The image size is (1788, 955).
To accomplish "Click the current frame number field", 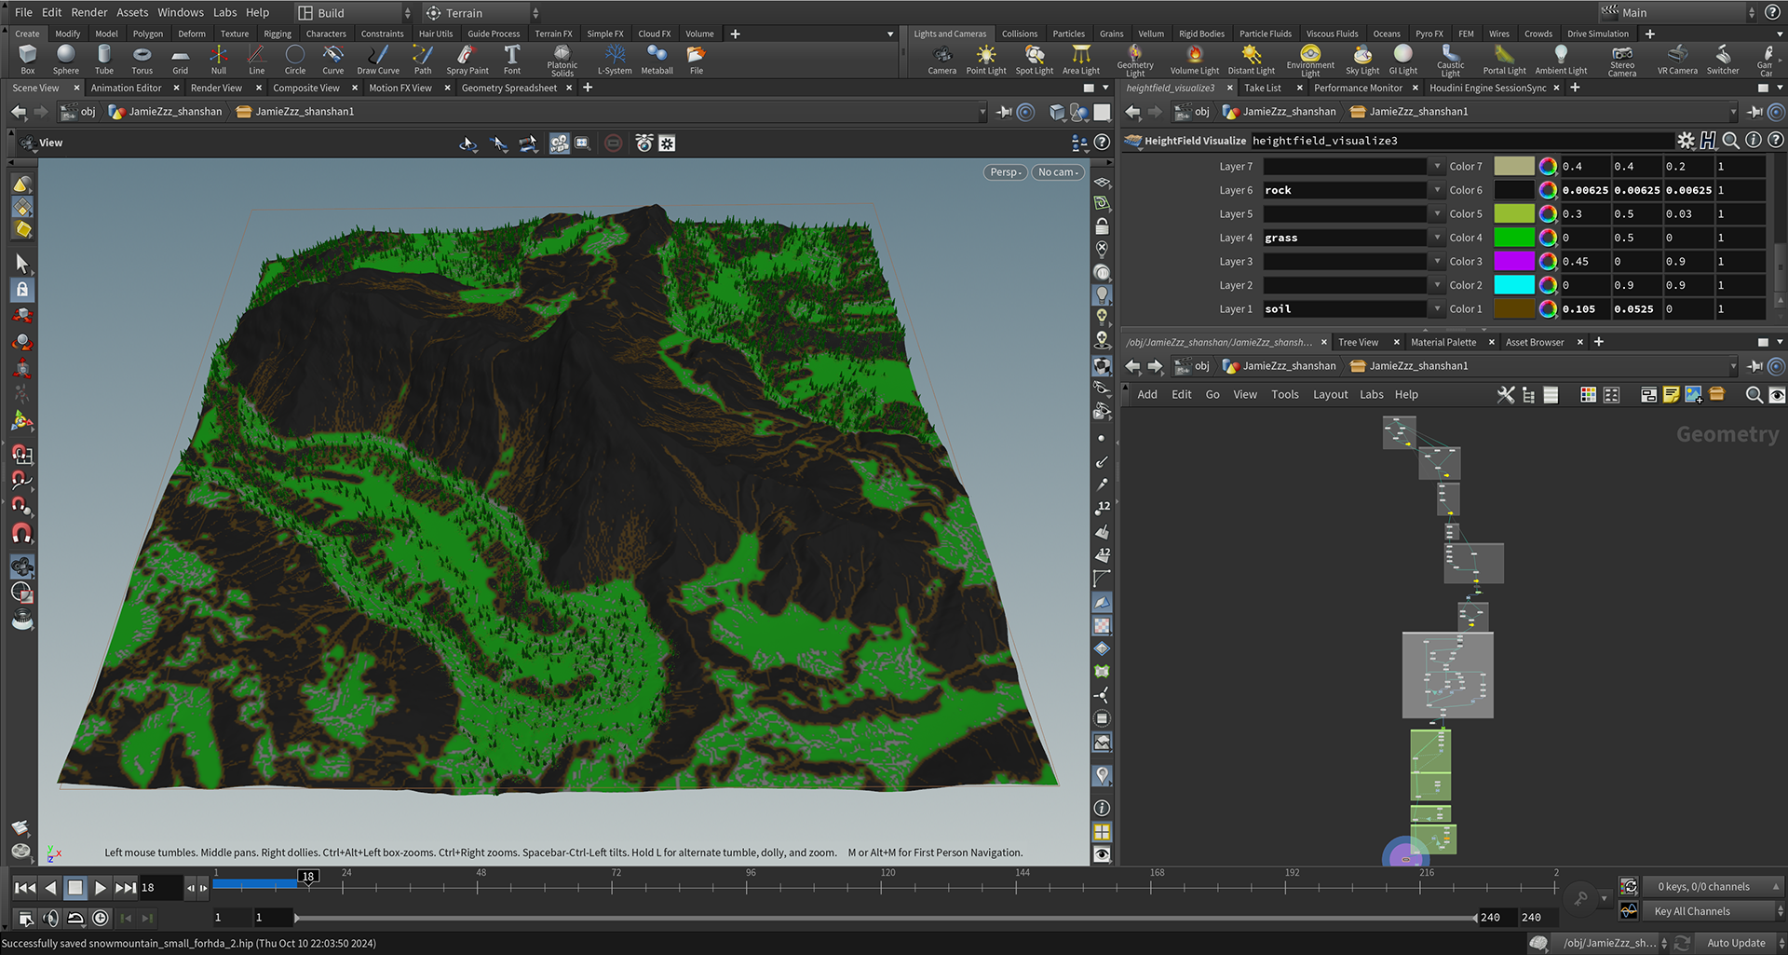I will pyautogui.click(x=158, y=888).
